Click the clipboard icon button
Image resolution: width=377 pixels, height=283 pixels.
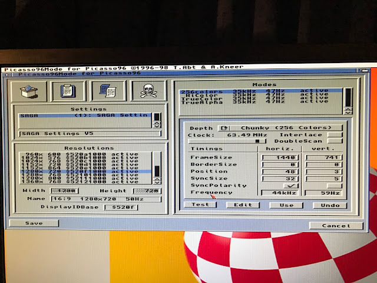coord(68,91)
